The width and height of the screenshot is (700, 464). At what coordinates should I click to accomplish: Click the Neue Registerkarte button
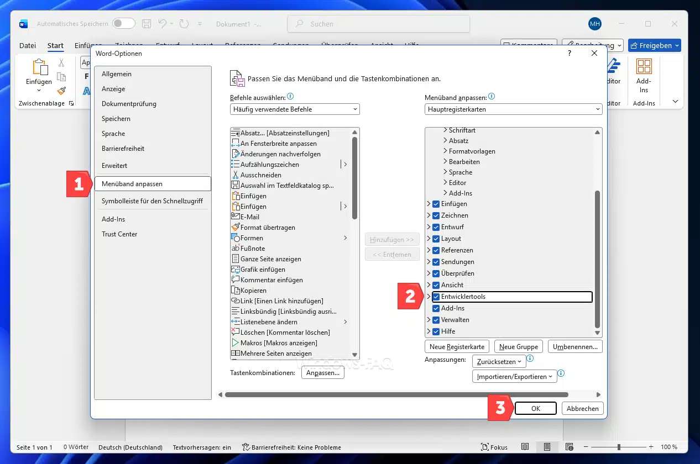click(x=457, y=347)
